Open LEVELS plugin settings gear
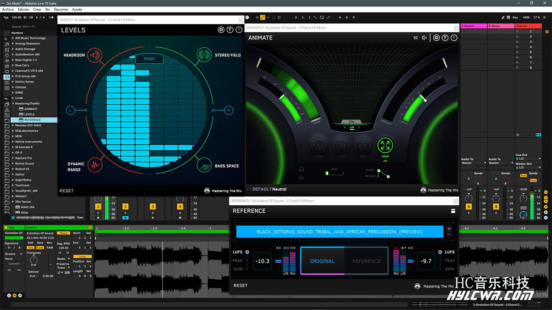Image resolution: width=552 pixels, height=310 pixels. 221,30
